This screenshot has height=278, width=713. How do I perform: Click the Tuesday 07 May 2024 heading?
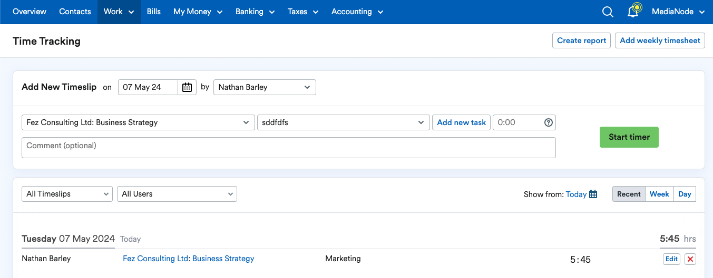click(x=69, y=239)
